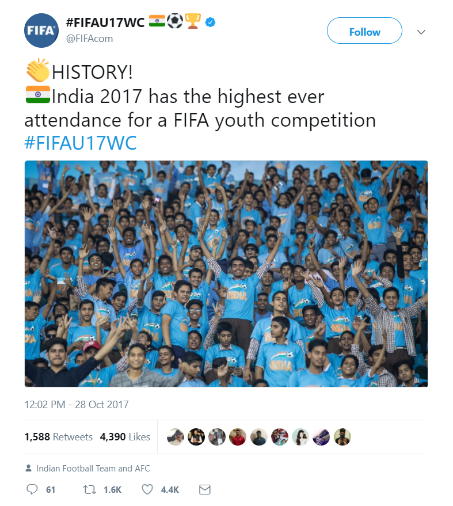Click the blue verified badge
This screenshot has height=506, width=453.
click(x=210, y=22)
